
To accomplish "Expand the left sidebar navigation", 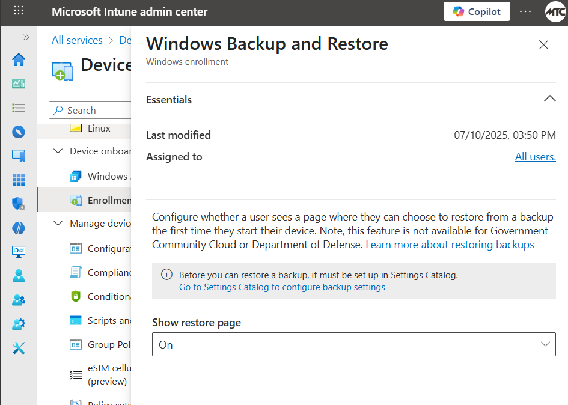I will 26,37.
